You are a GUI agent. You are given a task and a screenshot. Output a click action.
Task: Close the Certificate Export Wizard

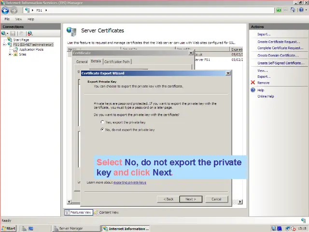point(228,73)
